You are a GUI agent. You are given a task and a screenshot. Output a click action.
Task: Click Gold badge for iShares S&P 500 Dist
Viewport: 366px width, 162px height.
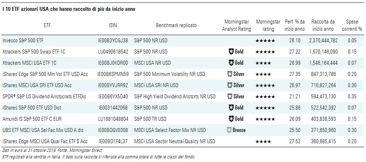(236, 108)
